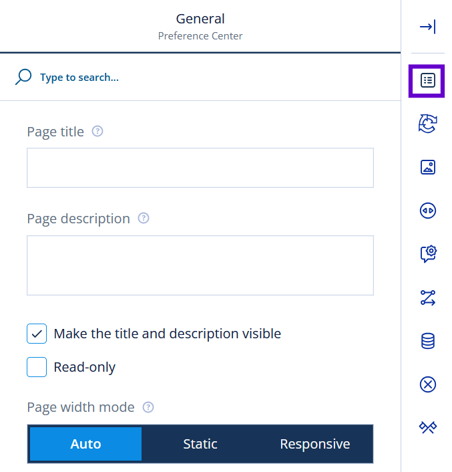Screen dimensions: 452x472
Task: Open the refresh cycle arrows icon
Action: 427,124
